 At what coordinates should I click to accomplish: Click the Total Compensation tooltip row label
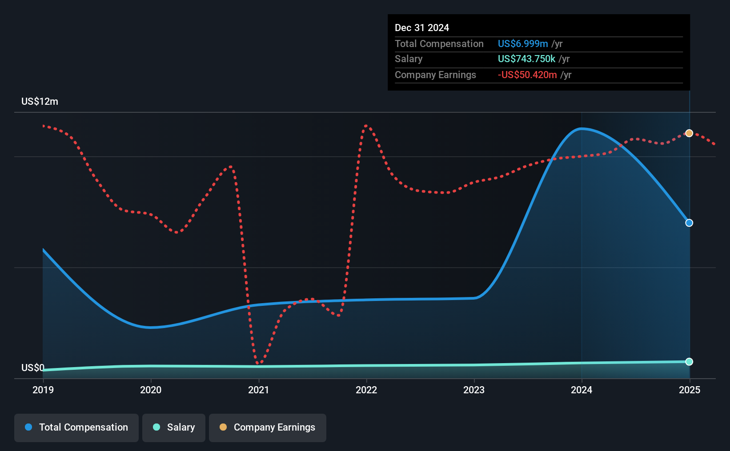[x=439, y=44]
